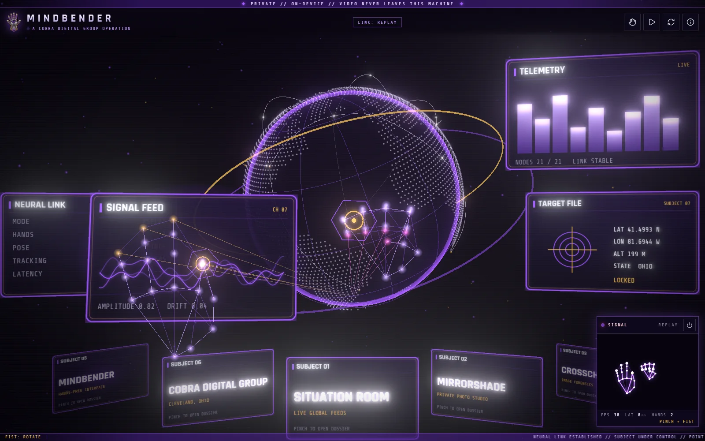Click the hexagon pinch cursor on the globe
Viewport: 705px width, 441px height.
point(354,220)
